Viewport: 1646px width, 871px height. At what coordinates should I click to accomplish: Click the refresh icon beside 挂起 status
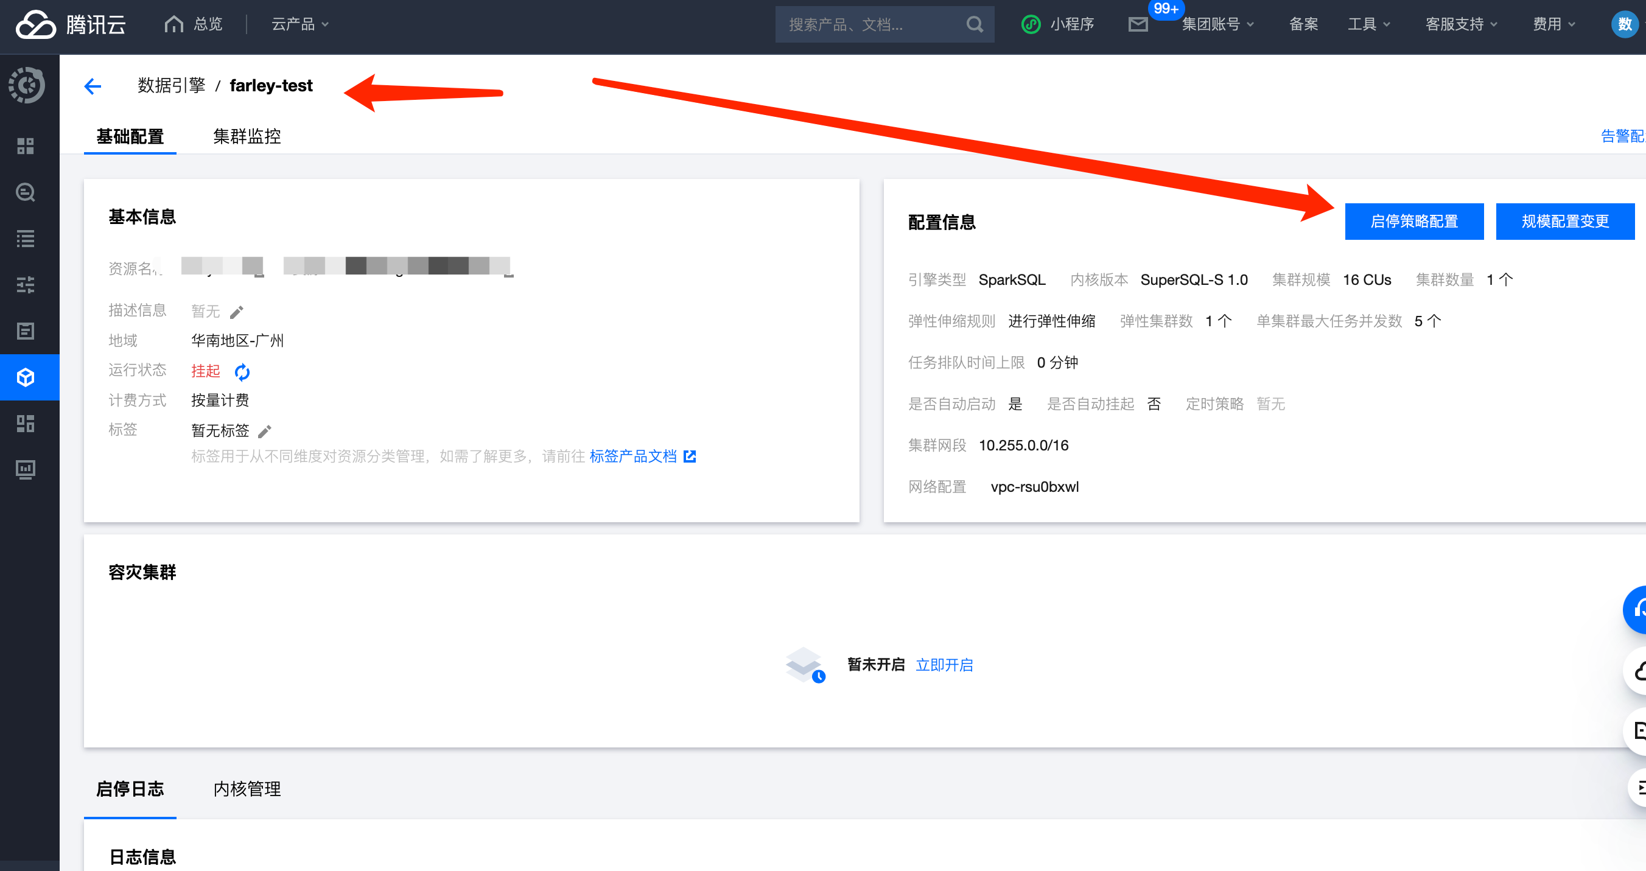point(242,371)
